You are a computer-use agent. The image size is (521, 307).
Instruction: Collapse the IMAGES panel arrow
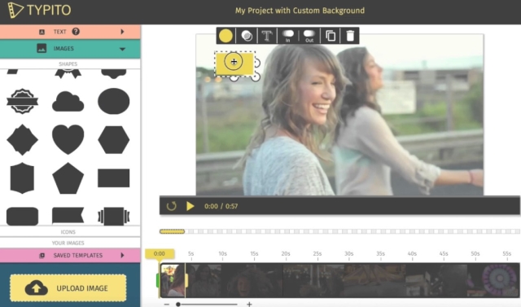[x=122, y=49]
